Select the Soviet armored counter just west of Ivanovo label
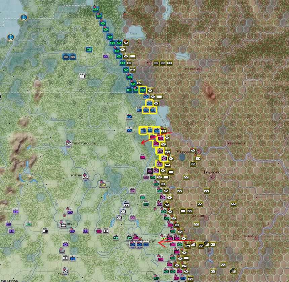This screenshot has height=282, width=289. (x=187, y=177)
